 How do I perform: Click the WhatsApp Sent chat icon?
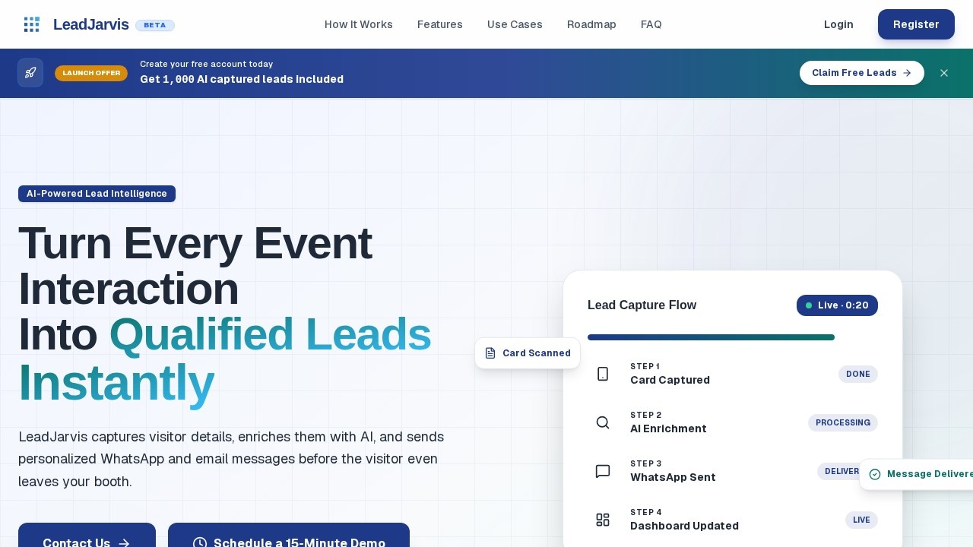click(x=603, y=471)
